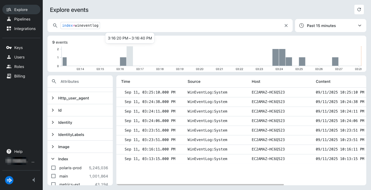The width and height of the screenshot is (371, 190).
Task: Click the Billing icon in sidebar
Action: click(9, 76)
